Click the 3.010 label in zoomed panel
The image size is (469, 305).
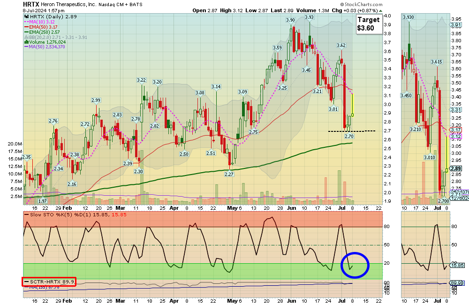[430, 157]
